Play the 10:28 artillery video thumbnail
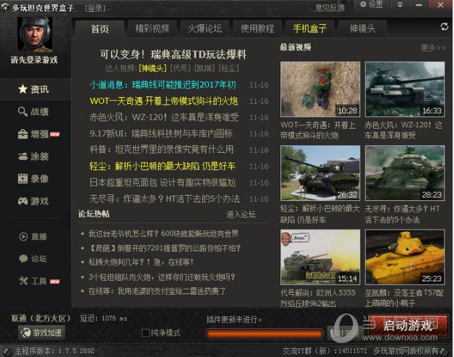This screenshot has height=357, width=454. 320,89
